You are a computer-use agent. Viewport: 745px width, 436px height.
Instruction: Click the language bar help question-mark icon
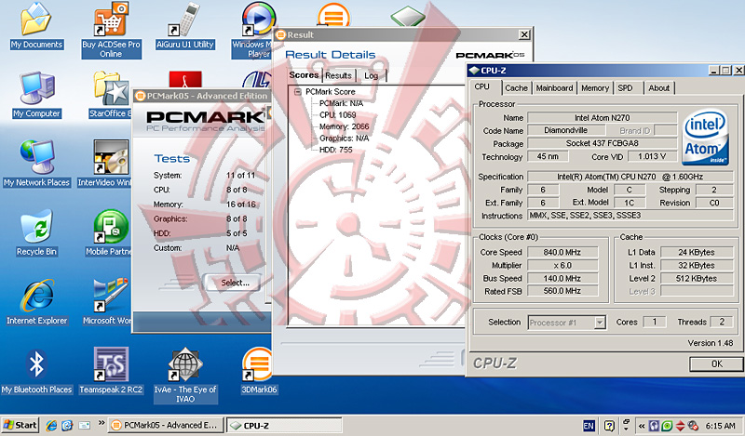609,426
